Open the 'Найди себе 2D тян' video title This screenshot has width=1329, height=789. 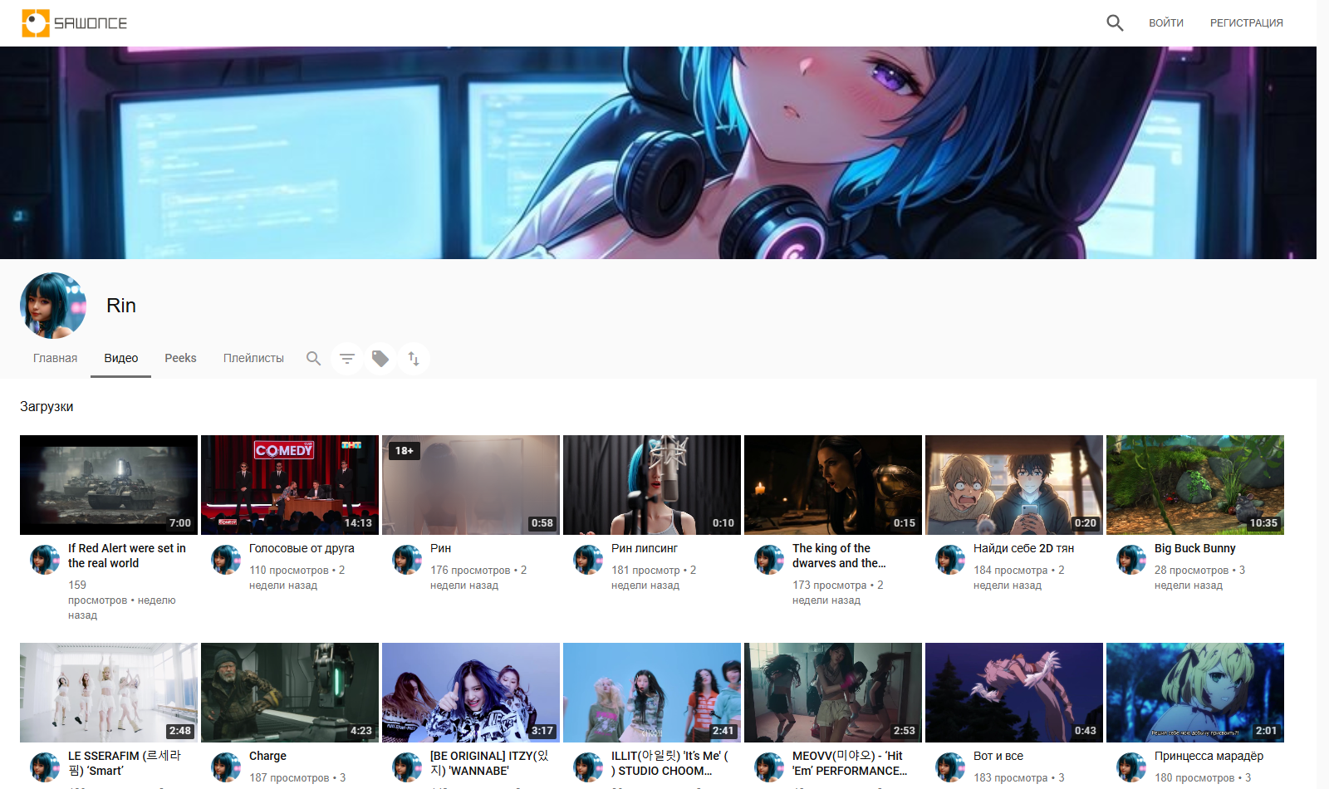[x=1023, y=548]
